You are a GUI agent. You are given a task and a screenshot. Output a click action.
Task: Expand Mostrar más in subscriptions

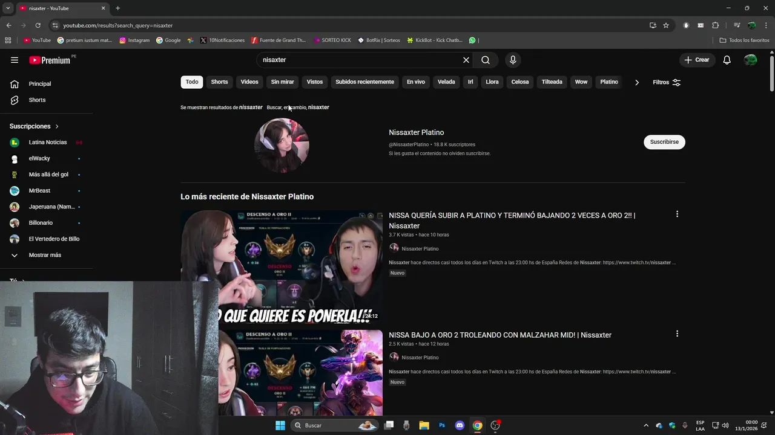click(x=45, y=255)
